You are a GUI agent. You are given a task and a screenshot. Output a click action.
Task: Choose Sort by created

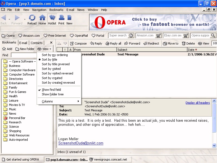[x=59, y=78]
